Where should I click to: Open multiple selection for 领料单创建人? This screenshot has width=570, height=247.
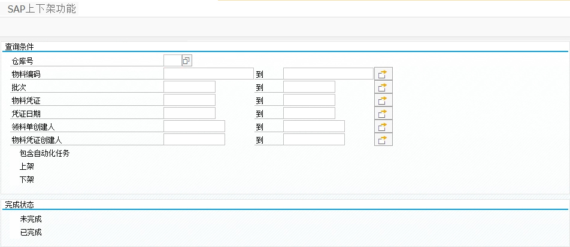(x=383, y=126)
